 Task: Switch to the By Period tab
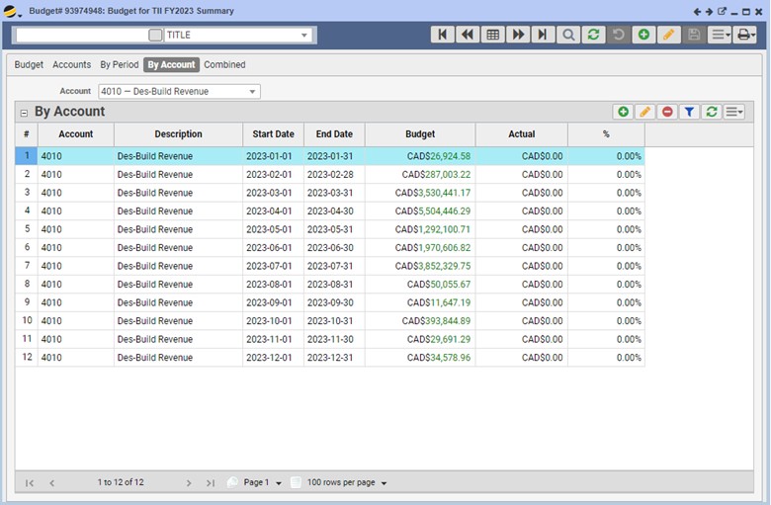tap(120, 65)
